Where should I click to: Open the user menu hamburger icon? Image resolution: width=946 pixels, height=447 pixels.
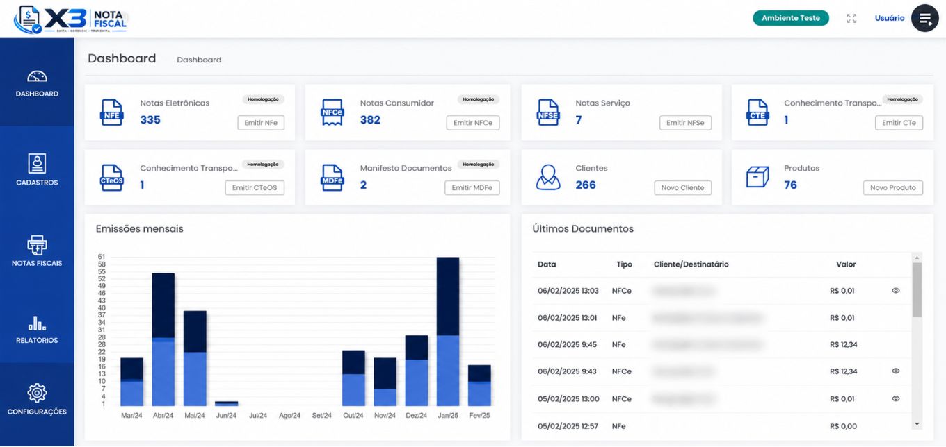(x=925, y=19)
